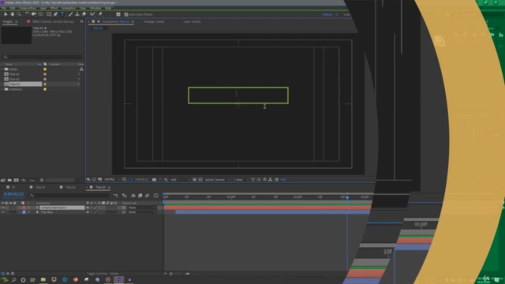Select the Horizontal Type tool
Screen dimensions: 505x284
coord(62,14)
